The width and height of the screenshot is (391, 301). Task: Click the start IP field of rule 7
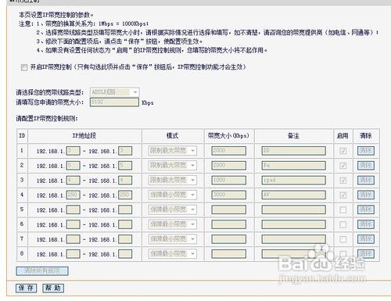click(73, 239)
